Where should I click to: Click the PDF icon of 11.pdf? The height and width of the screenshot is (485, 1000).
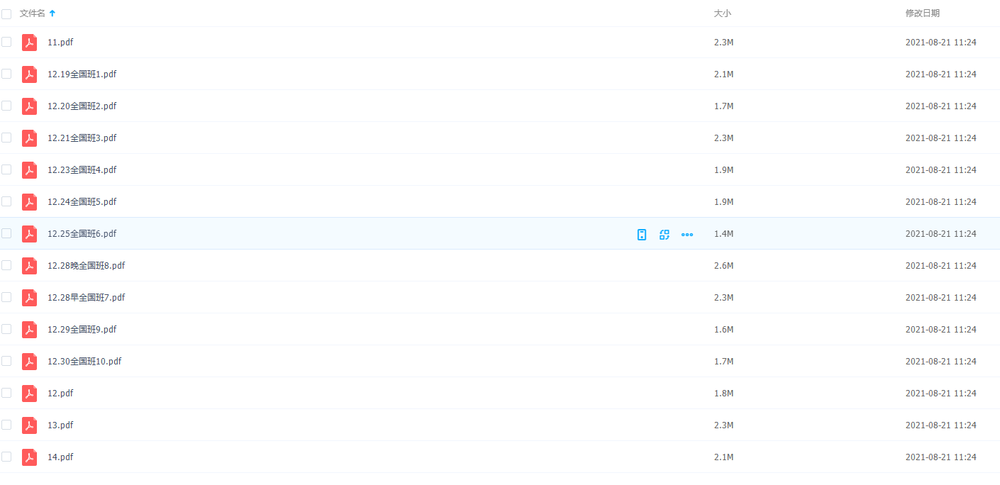29,43
